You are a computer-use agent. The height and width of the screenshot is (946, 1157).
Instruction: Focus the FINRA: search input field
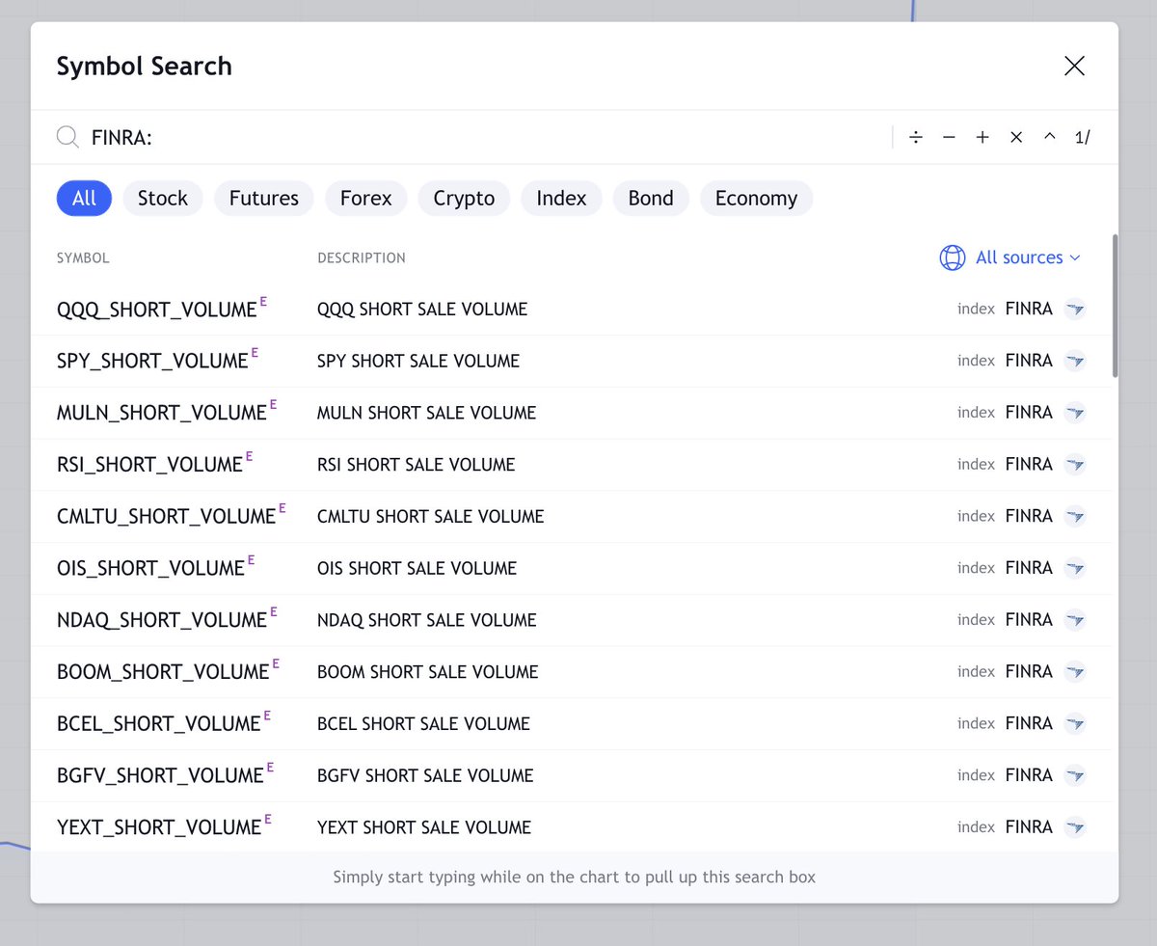coord(487,137)
